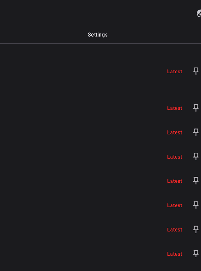Screen dimensions: 201x271
Task: Click the bottommost red Latest text
Action: tap(174, 254)
